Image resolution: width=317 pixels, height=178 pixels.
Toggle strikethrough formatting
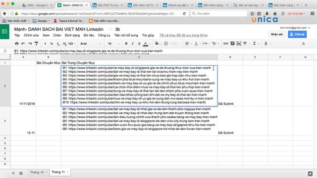[x=139, y=44]
